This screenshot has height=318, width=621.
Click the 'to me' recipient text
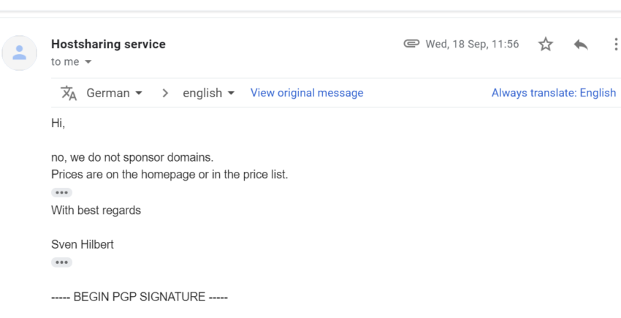pos(65,62)
